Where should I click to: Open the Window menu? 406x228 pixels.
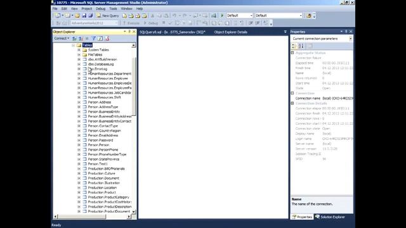(126, 8)
